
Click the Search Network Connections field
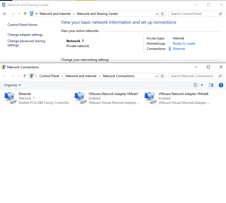[192, 76]
